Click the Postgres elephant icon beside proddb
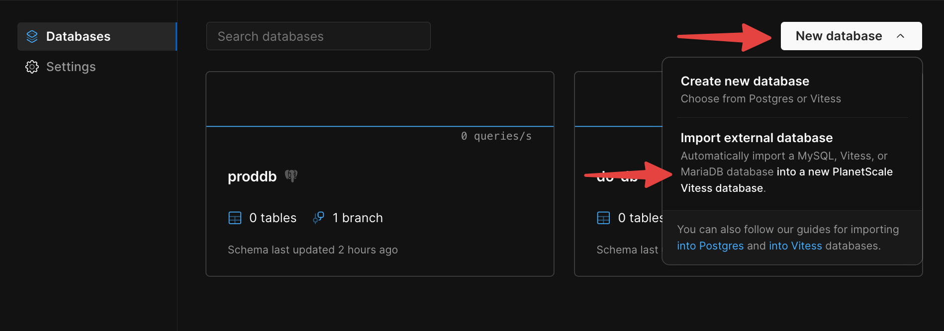Screen dimensions: 944x331 tap(291, 176)
